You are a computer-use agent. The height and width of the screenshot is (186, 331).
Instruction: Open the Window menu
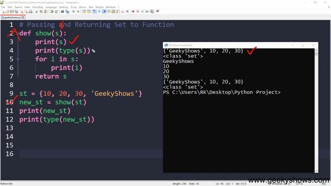(111, 7)
